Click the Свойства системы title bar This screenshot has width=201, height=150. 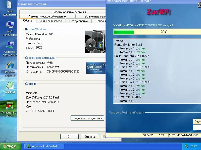[61, 4]
